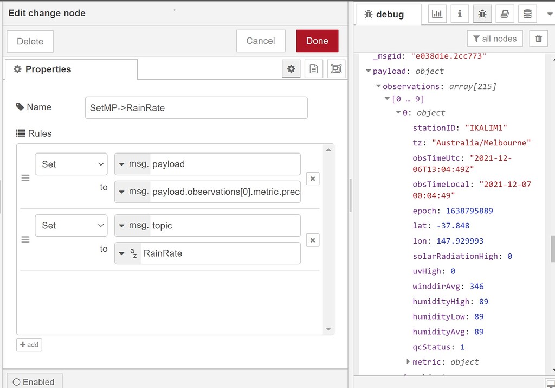Open the help book sidebar tab
555x388 pixels.
[505, 14]
